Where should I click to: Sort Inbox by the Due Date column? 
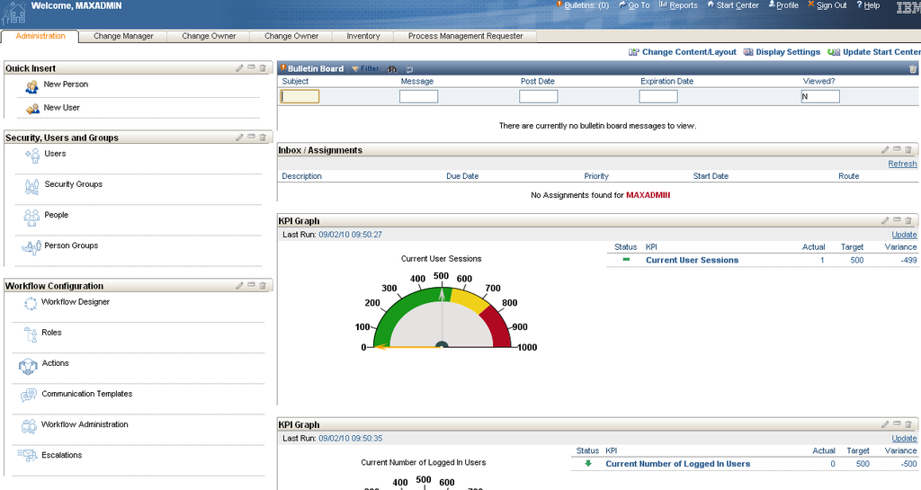[x=462, y=176]
